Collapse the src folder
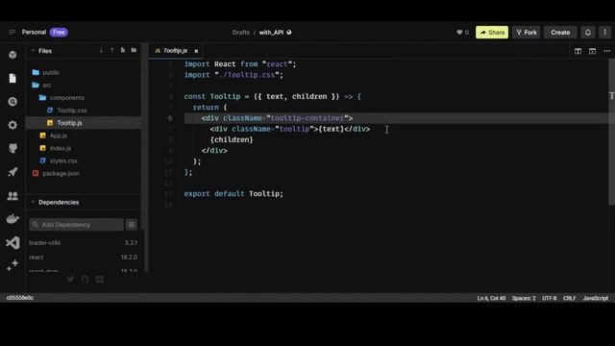The width and height of the screenshot is (615, 346). coord(47,86)
